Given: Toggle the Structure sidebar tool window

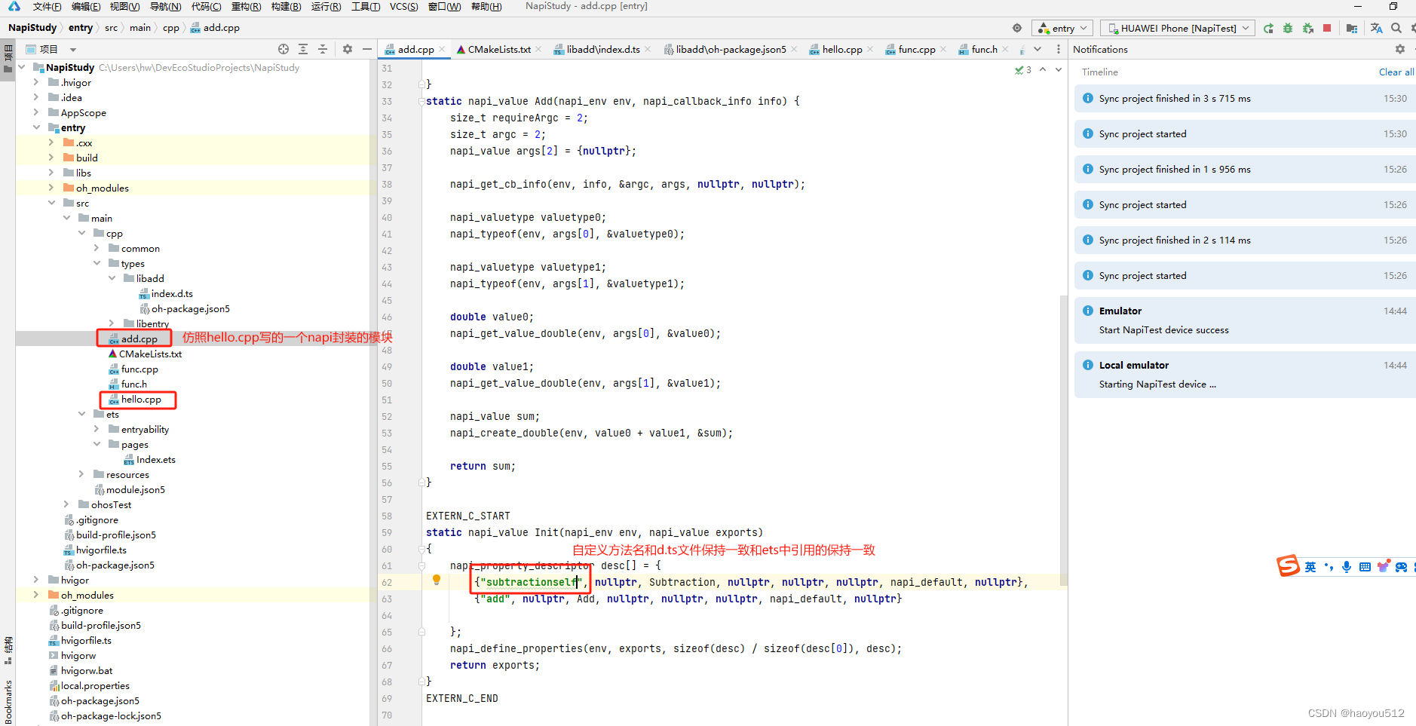Looking at the screenshot, I should pyautogui.click(x=8, y=651).
